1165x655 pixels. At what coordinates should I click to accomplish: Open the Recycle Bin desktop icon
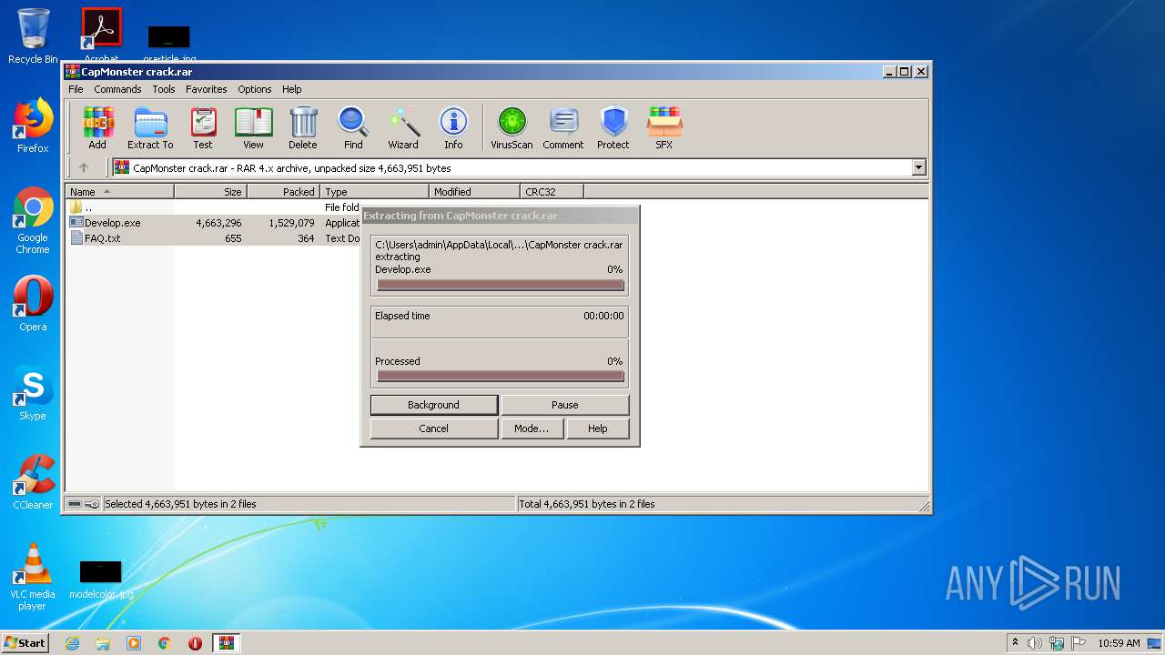33,36
